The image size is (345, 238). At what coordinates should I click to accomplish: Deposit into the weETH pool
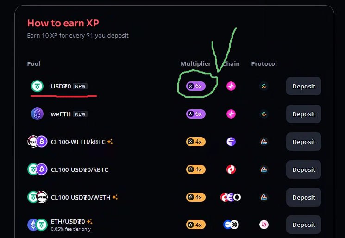click(x=304, y=114)
